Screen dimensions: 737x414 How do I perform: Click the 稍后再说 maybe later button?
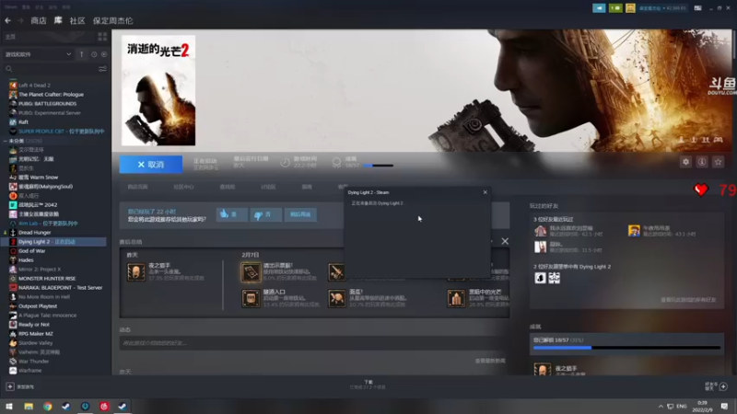coord(300,214)
